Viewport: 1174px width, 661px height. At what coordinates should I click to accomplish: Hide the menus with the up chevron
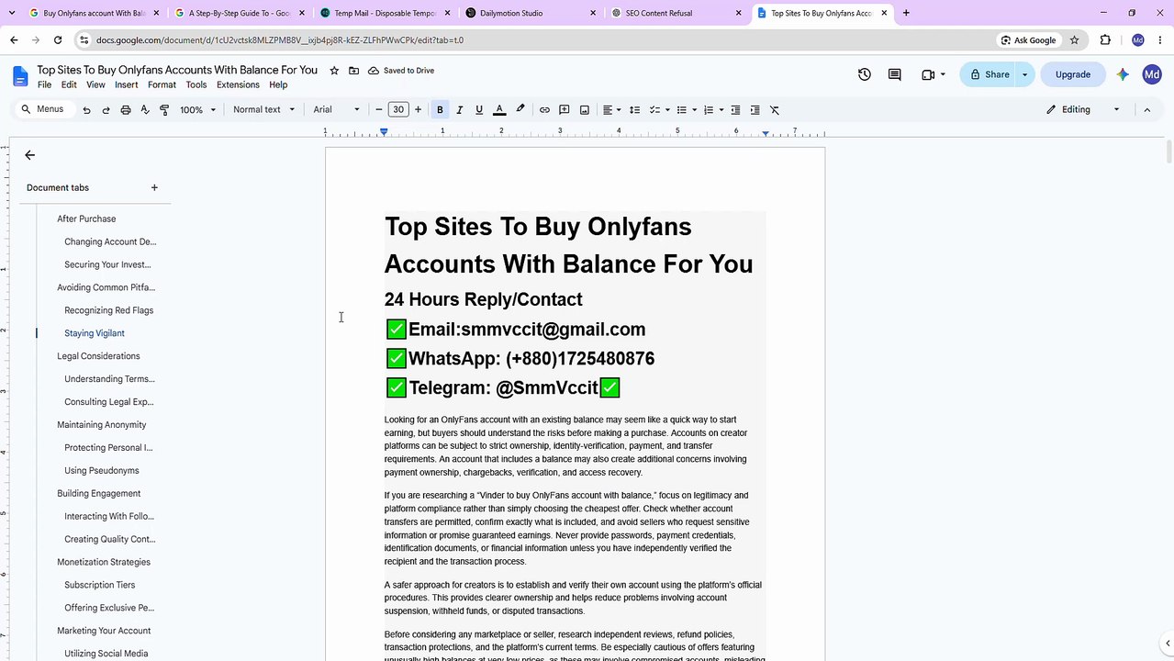[1146, 109]
